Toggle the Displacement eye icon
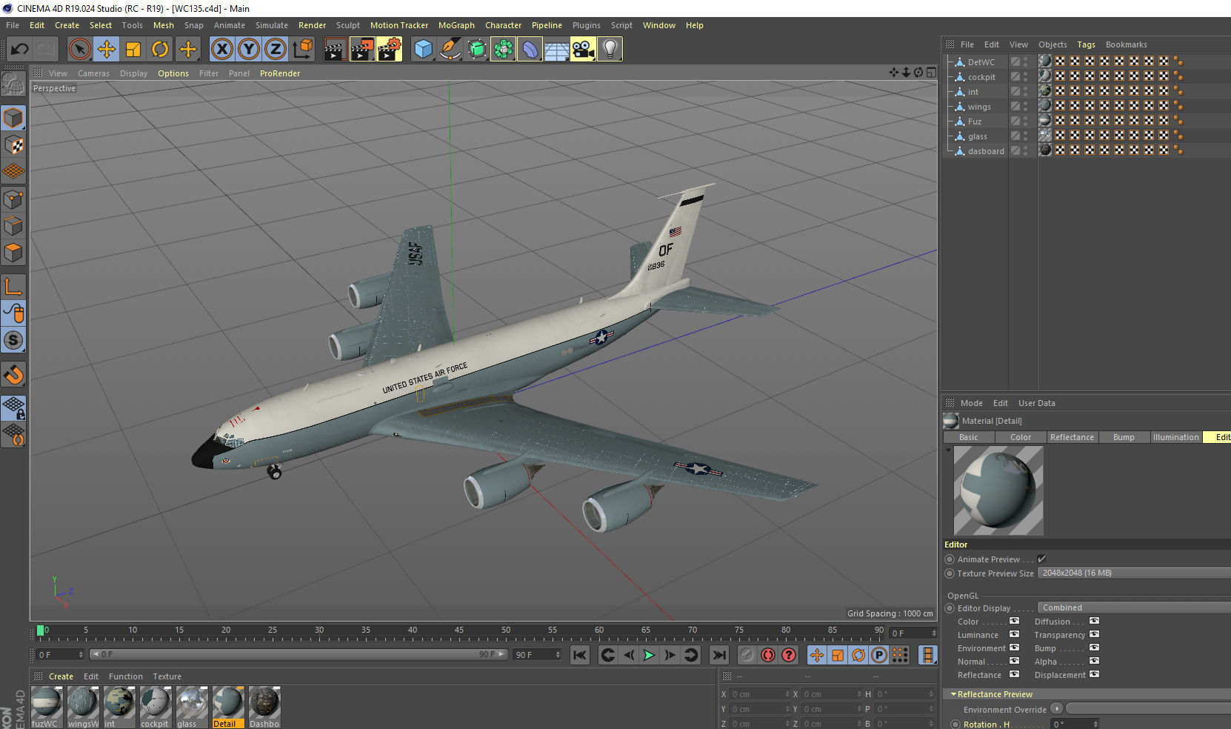 [1094, 674]
